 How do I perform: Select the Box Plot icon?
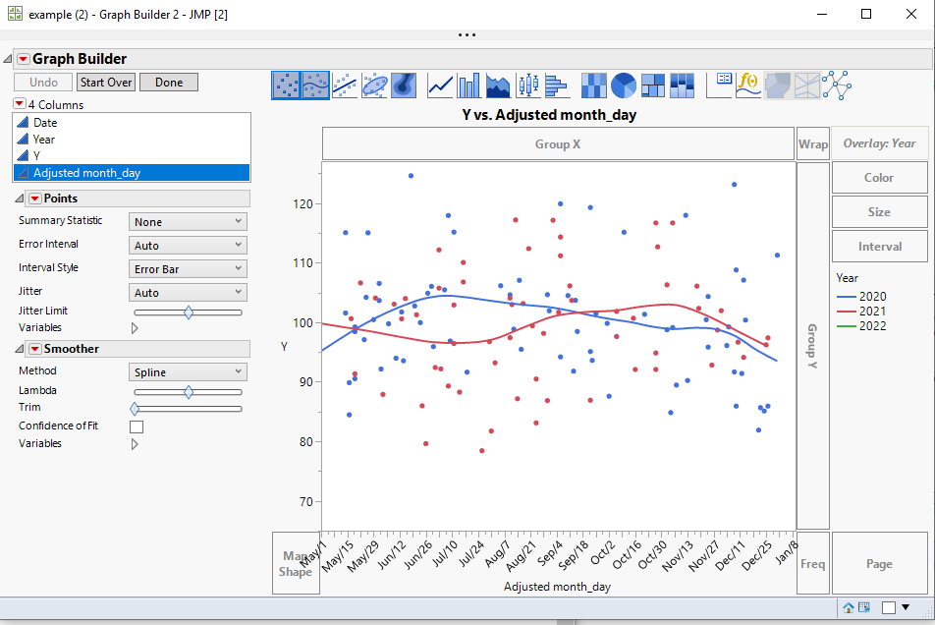tap(527, 85)
